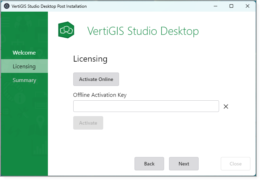Jump to the Summary step in sidebar
The image size is (262, 182).
click(x=24, y=80)
